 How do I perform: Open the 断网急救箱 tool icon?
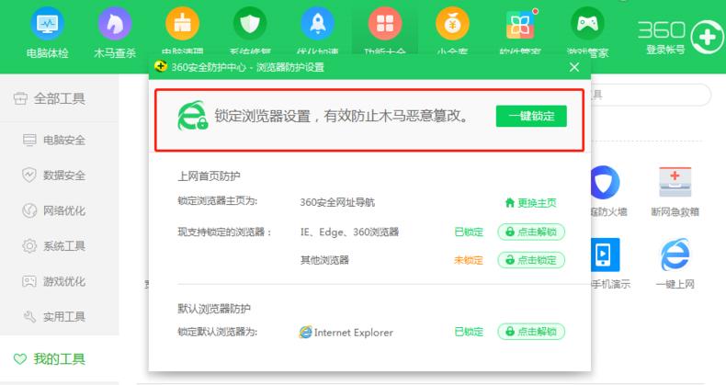pos(675,182)
